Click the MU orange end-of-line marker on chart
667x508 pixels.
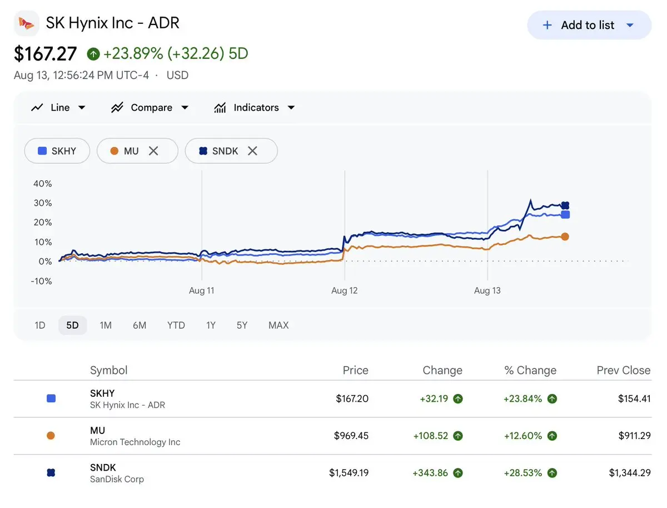pos(565,236)
